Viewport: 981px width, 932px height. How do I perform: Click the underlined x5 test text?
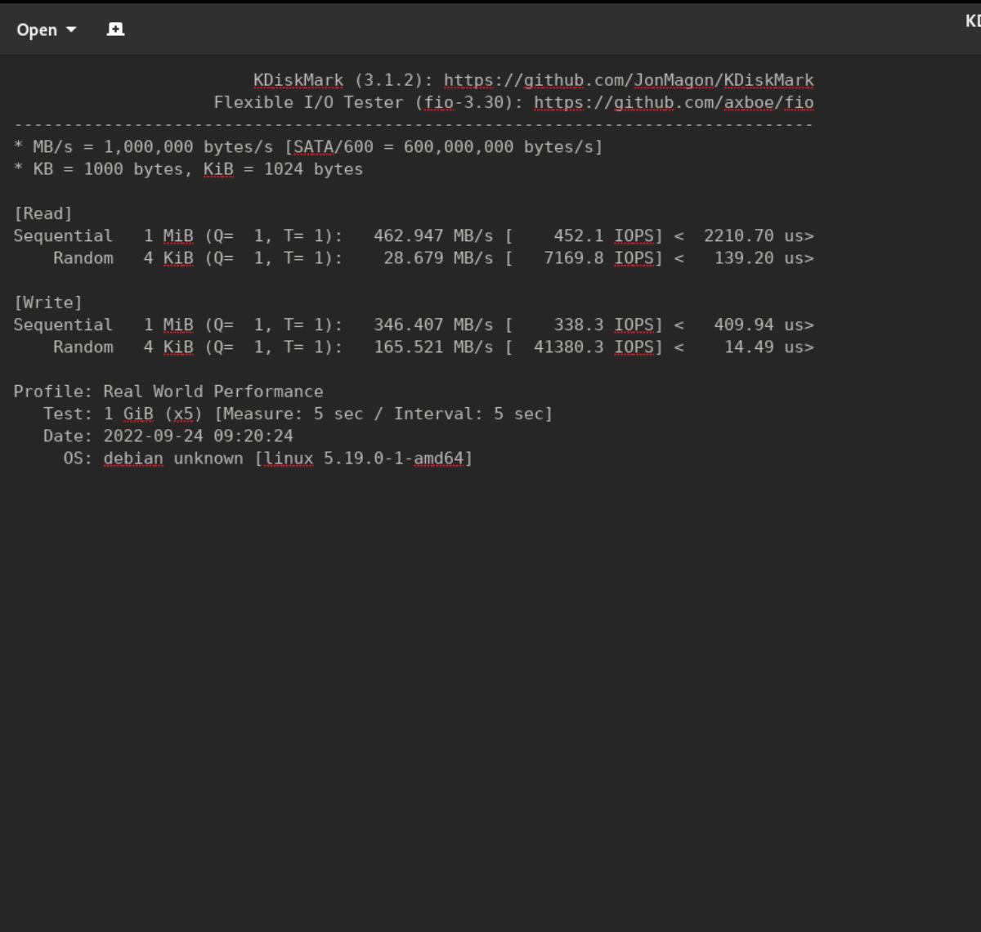[x=186, y=414]
